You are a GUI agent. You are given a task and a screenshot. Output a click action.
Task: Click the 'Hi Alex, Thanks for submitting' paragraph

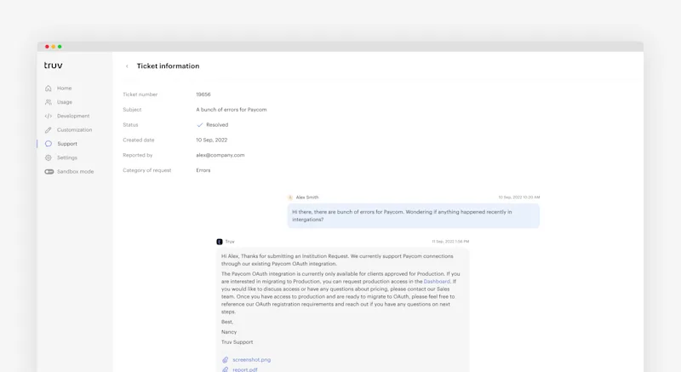(337, 260)
